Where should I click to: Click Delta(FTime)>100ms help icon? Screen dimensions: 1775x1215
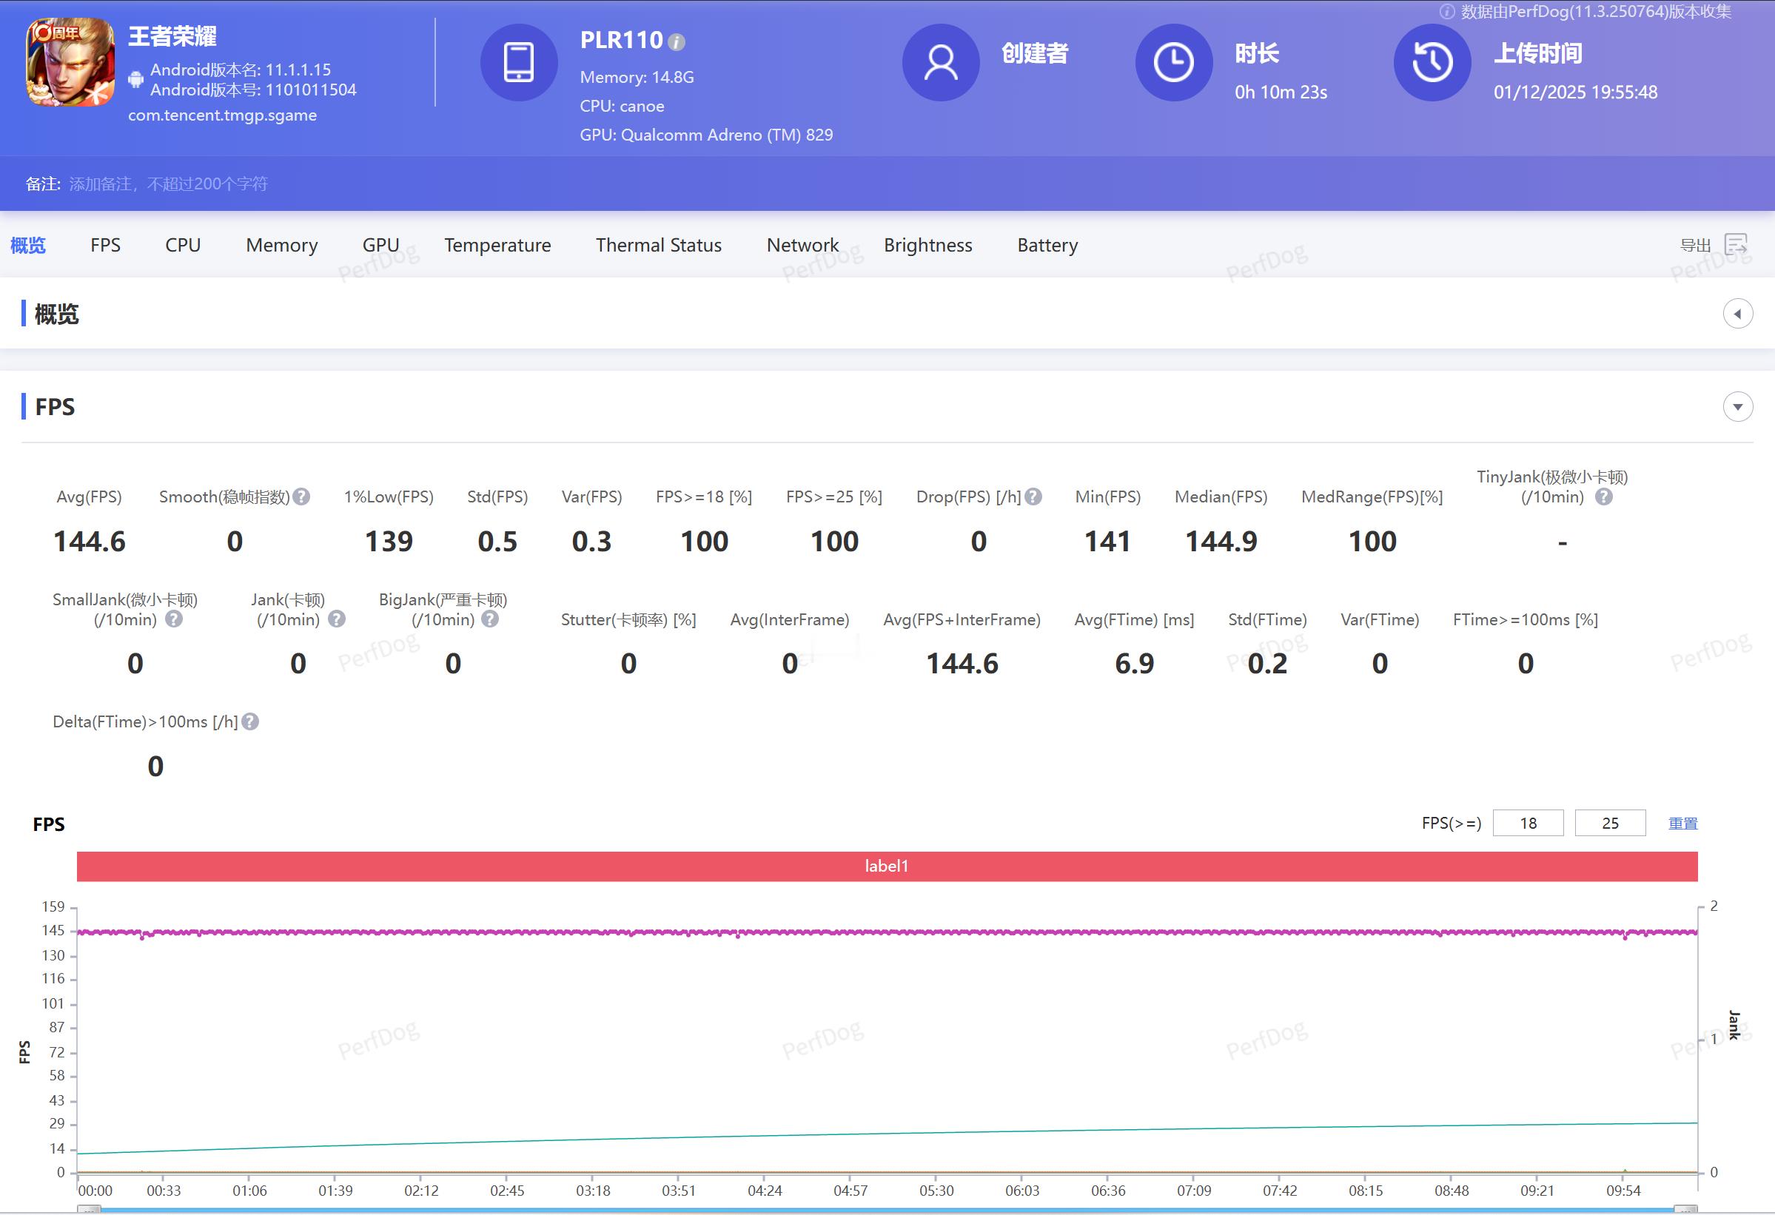click(250, 721)
